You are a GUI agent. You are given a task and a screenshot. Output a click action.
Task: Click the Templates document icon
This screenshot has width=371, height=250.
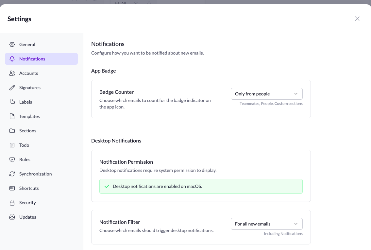tap(12, 116)
